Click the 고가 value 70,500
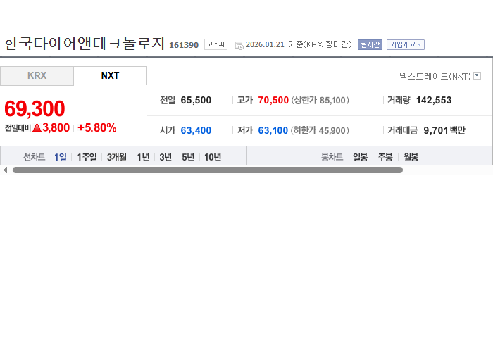 (273, 100)
